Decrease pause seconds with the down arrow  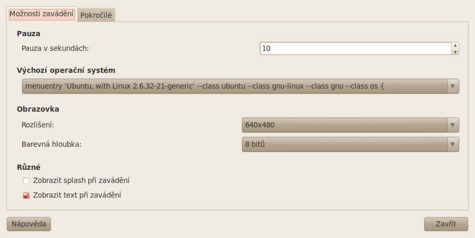coord(455,51)
